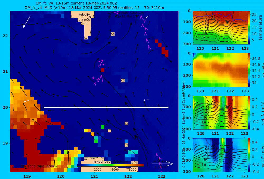Click the 'vel. N (m/s)' colorbar label

tap(263, 113)
